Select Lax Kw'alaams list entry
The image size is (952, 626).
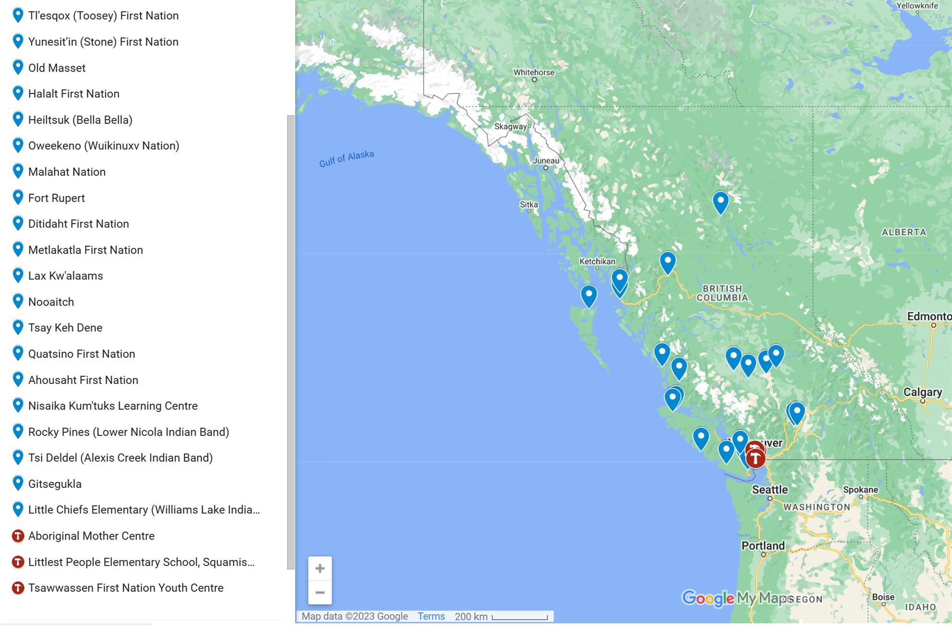[x=65, y=276]
